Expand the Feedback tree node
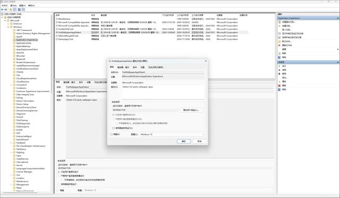The width and height of the screenshot is (340, 198). click(x=11, y=143)
